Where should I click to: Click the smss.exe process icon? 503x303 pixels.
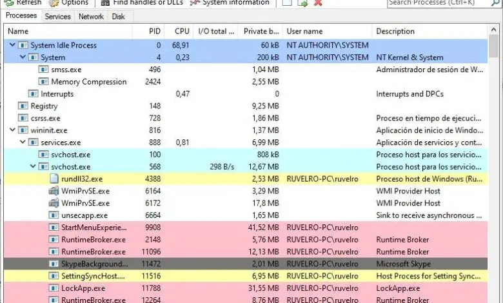(x=43, y=70)
